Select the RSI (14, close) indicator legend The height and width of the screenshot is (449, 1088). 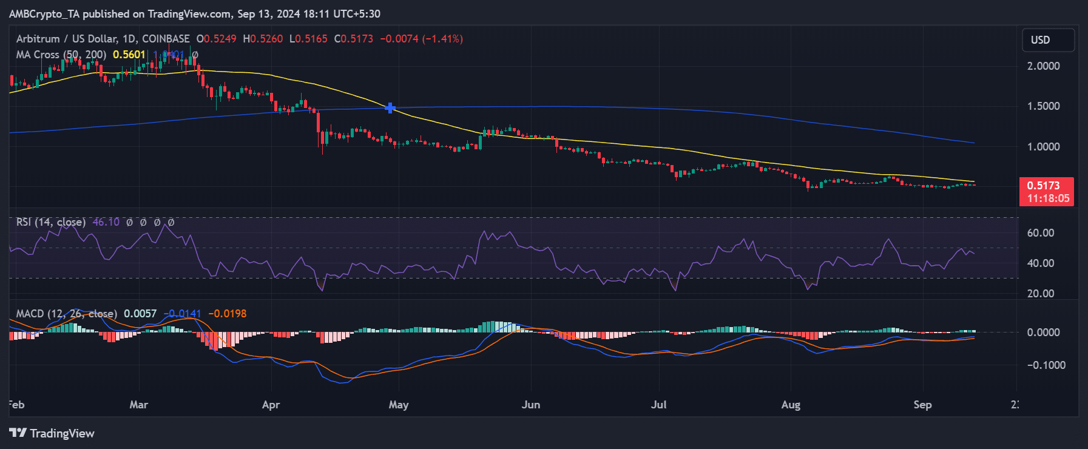point(50,222)
